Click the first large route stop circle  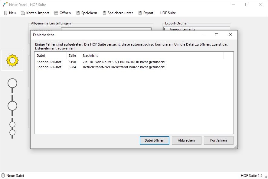12,83
